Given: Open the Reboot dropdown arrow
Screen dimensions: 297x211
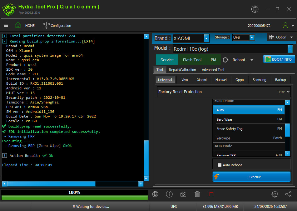Looking at the screenshot, I should tap(252, 60).
